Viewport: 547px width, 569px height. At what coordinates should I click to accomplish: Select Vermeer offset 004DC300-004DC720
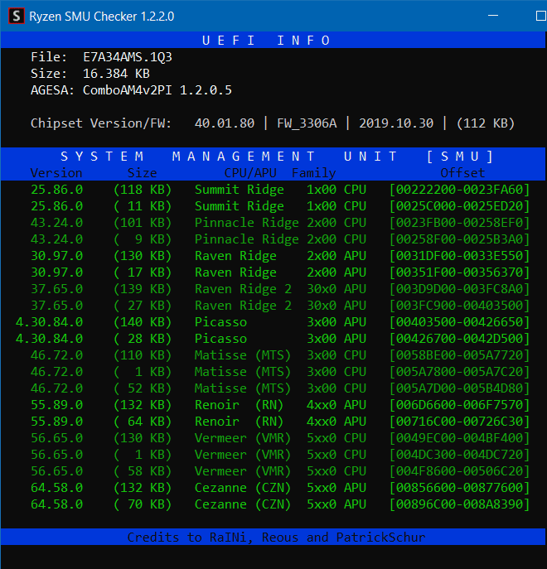click(x=459, y=455)
